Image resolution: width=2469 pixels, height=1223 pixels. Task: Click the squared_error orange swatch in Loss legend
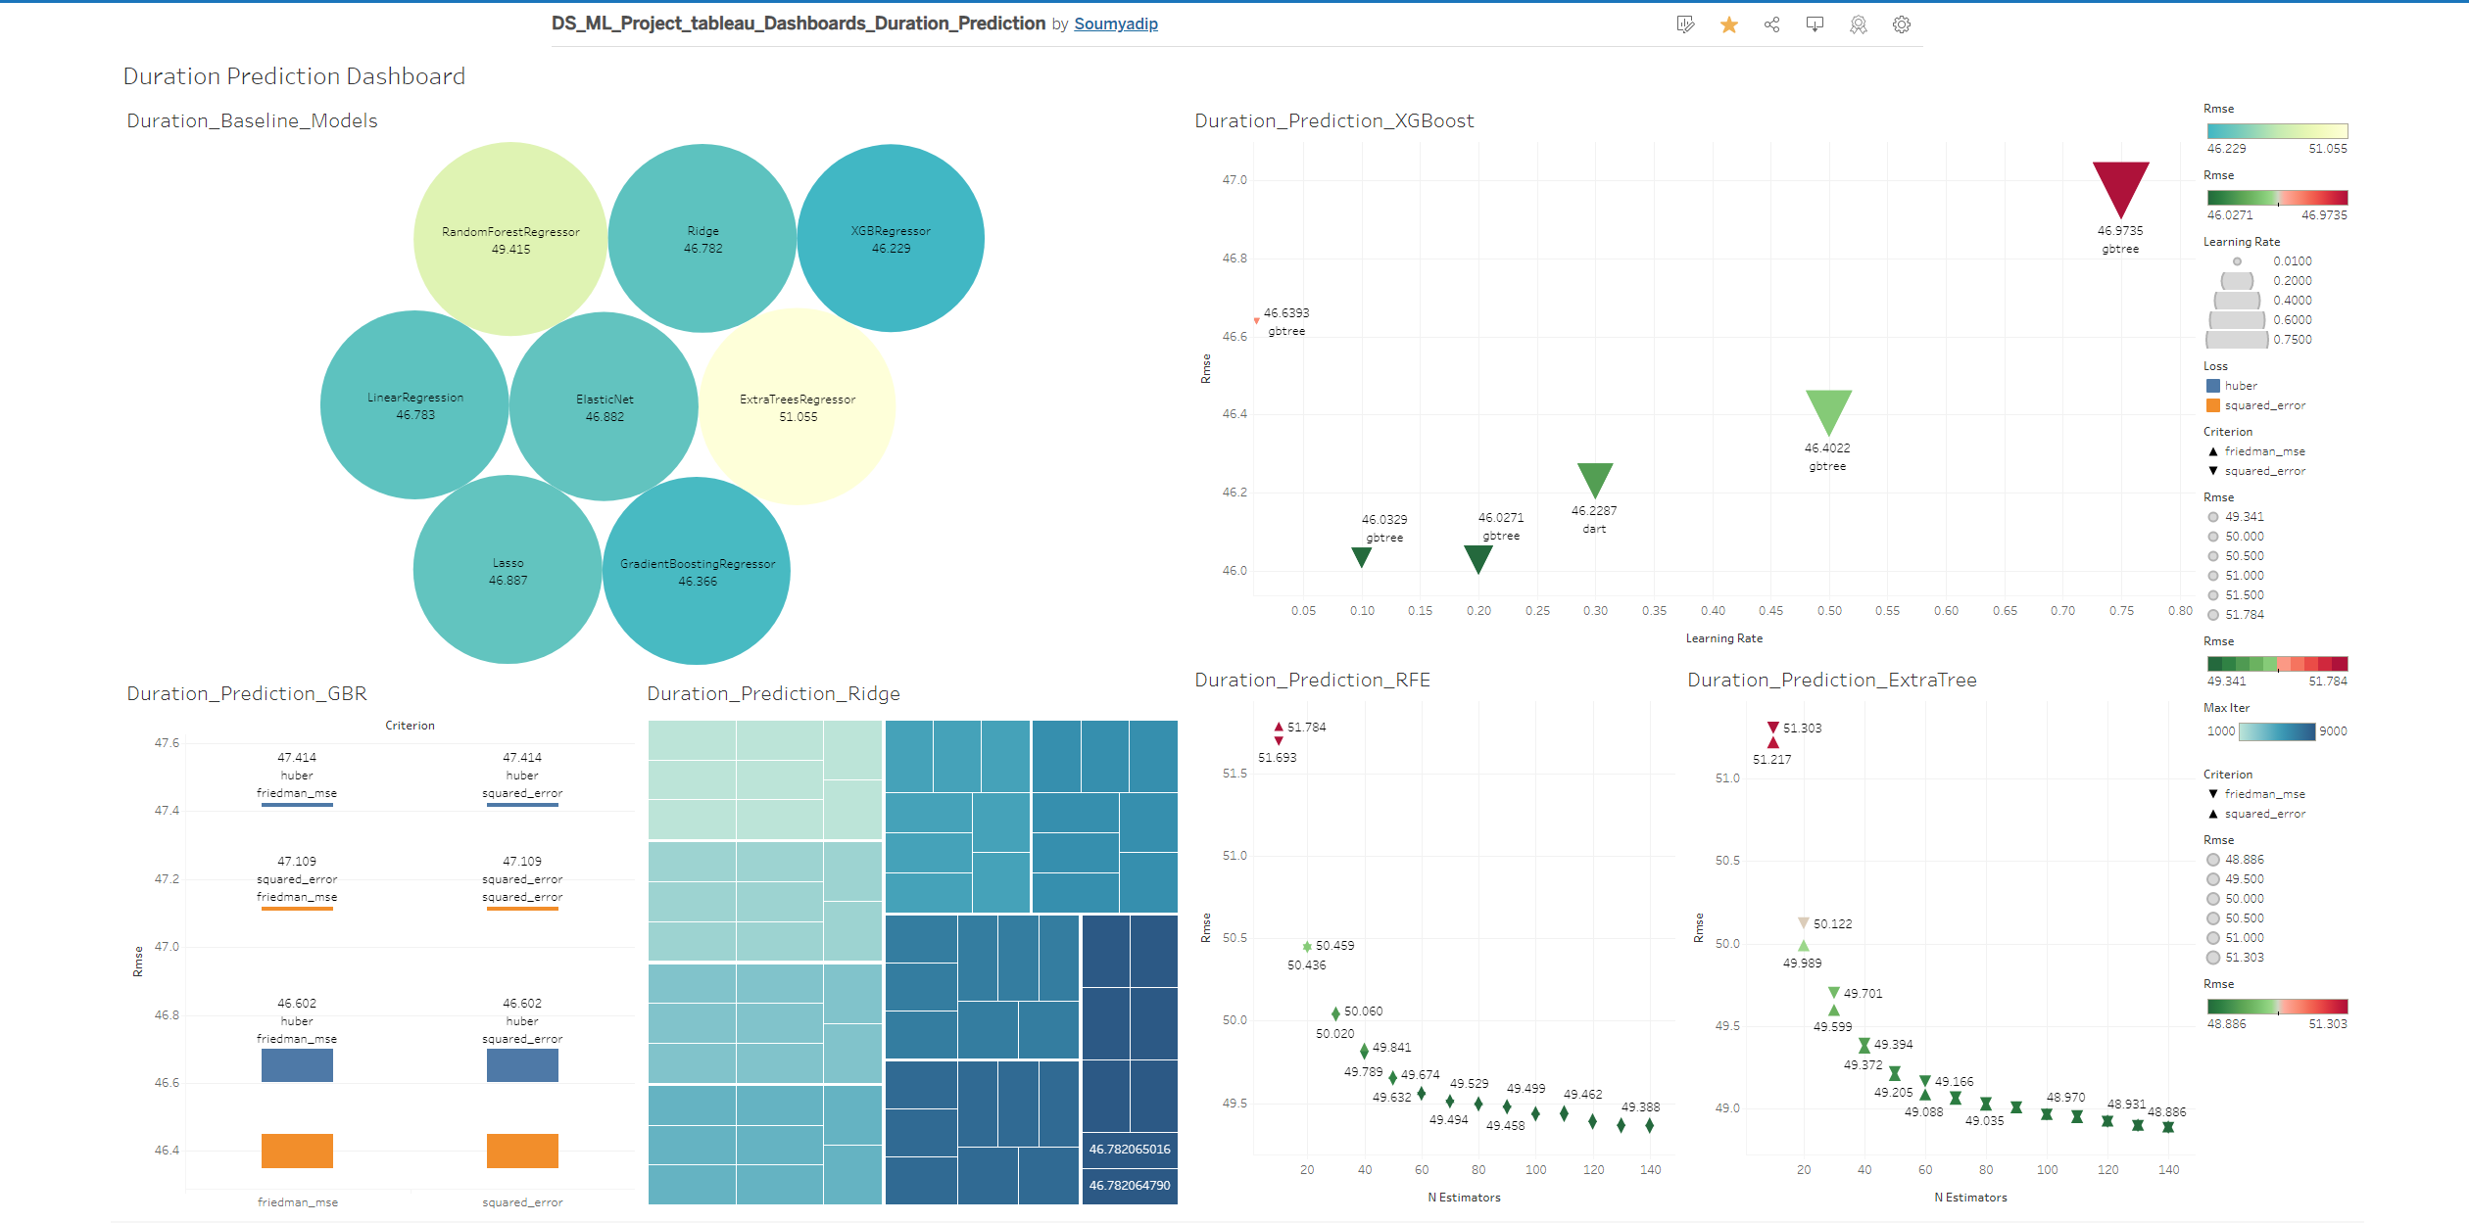pyautogui.click(x=2214, y=404)
